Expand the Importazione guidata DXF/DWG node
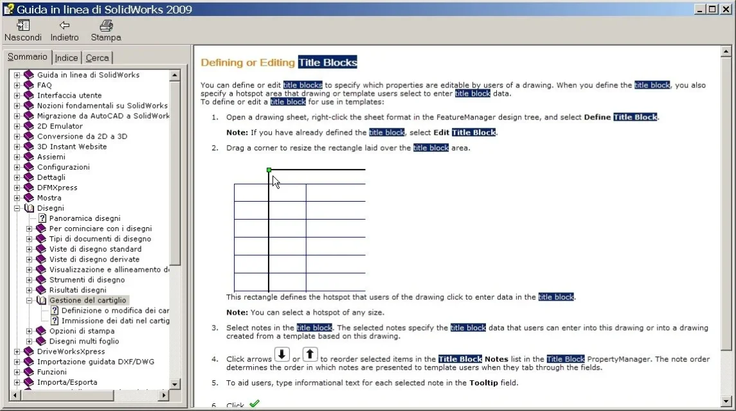Viewport: 736px width, 411px height. point(17,362)
